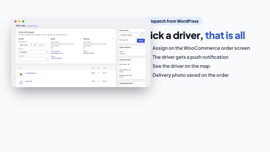Open the Fresh Red Apples product thumbnail

(x=21, y=74)
